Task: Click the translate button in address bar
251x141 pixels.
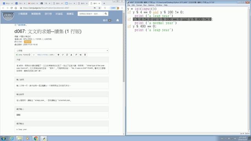Action: click(x=113, y=8)
